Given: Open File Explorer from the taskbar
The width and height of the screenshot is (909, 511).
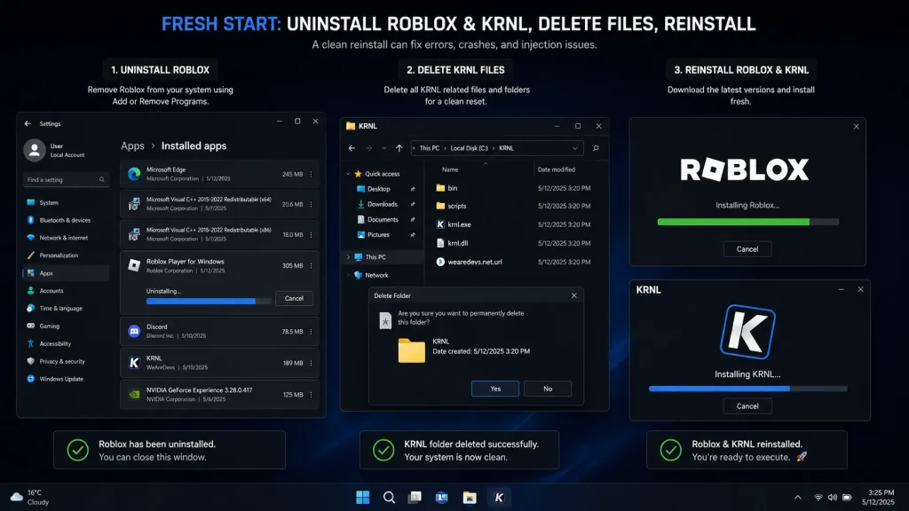Looking at the screenshot, I should tap(470, 497).
